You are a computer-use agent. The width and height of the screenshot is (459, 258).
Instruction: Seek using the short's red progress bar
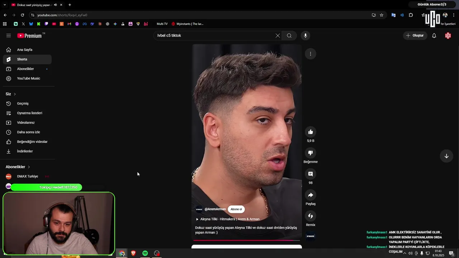tap(247, 240)
